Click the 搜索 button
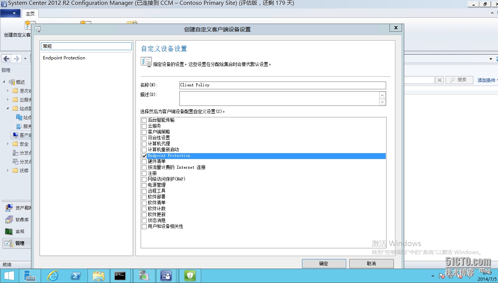Viewport: 498px width, 283px height. pos(459,80)
